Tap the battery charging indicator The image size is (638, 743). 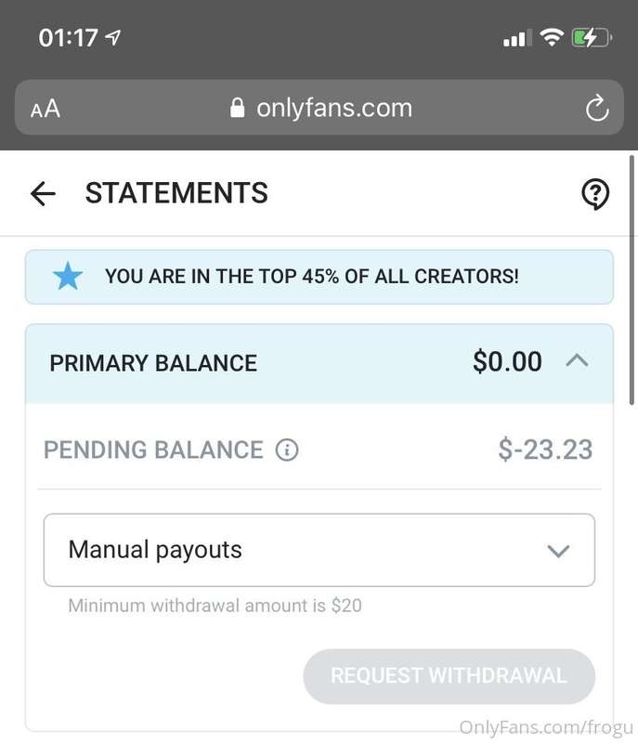(x=591, y=38)
